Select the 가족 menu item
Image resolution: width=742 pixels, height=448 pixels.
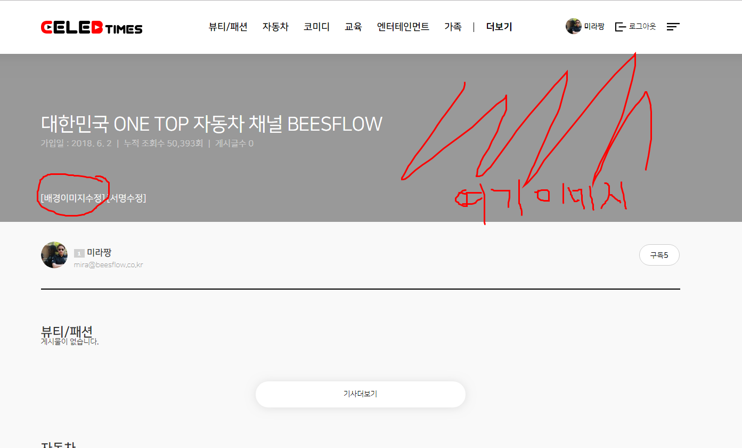tap(453, 27)
